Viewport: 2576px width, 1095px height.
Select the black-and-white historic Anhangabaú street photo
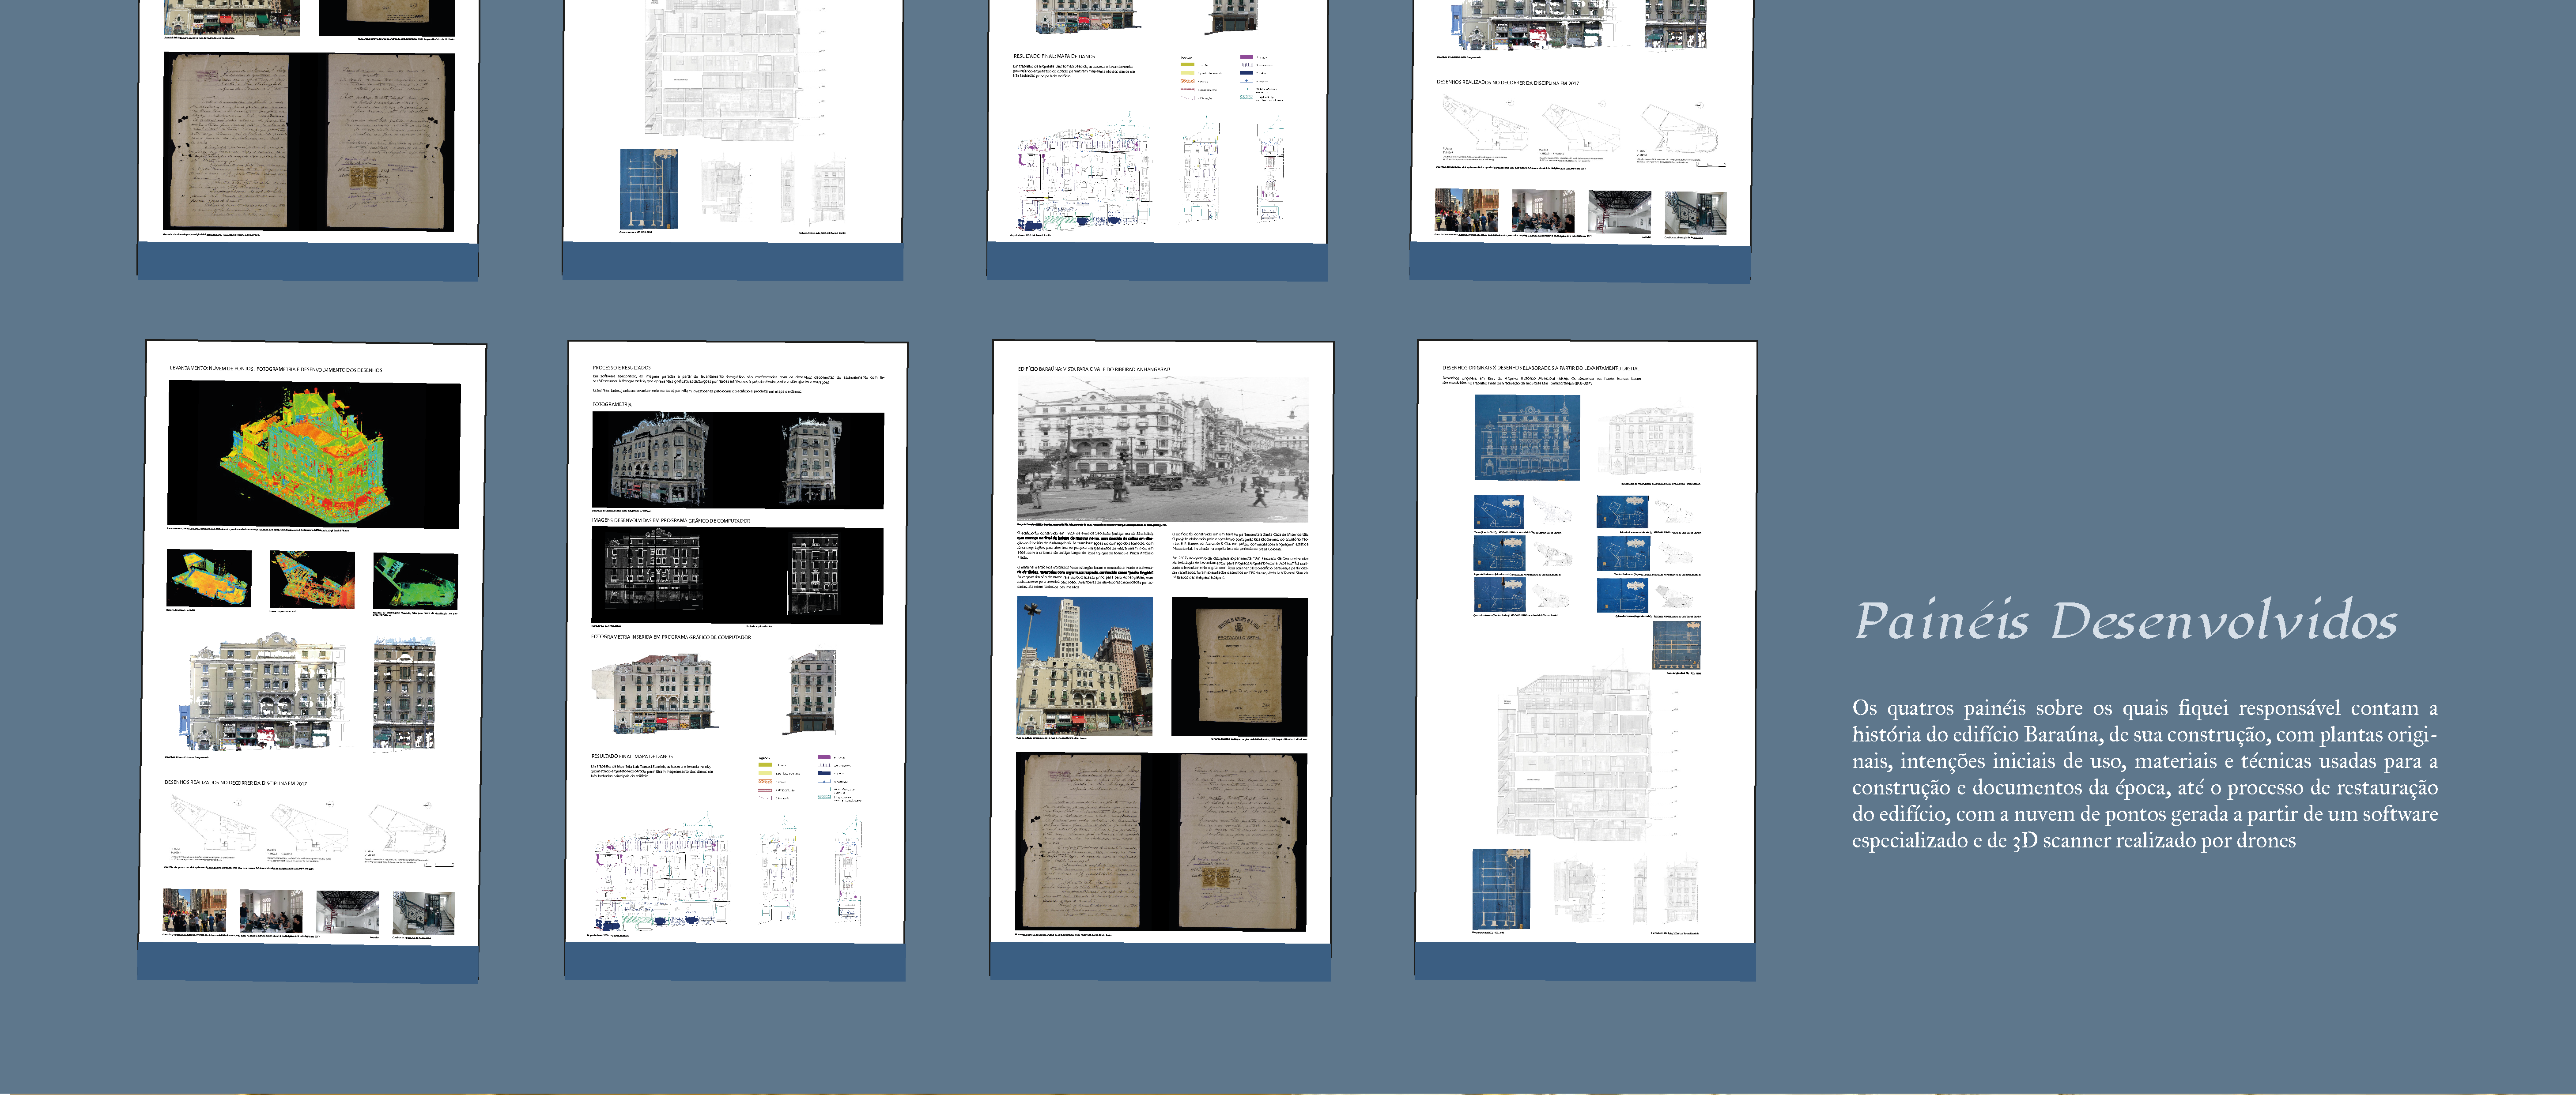(1162, 449)
